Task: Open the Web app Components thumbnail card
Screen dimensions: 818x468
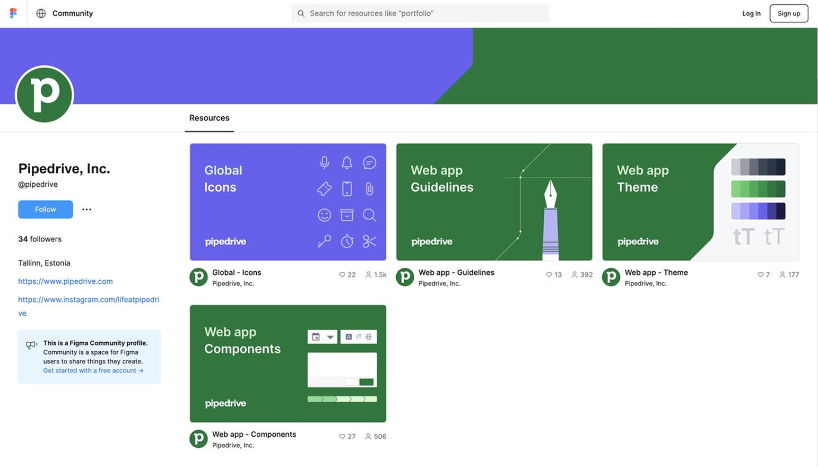Action: (x=288, y=363)
